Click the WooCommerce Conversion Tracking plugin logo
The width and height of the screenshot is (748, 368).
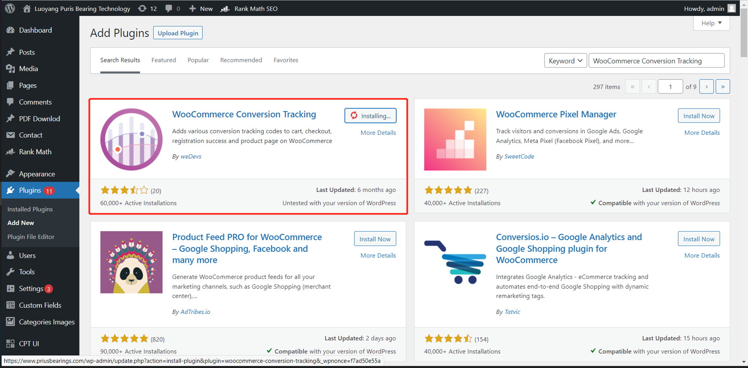coord(131,139)
